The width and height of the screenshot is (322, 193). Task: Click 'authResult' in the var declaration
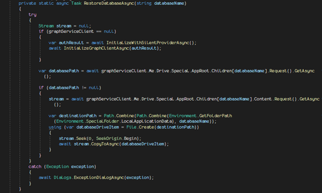pyautogui.click(x=71, y=43)
